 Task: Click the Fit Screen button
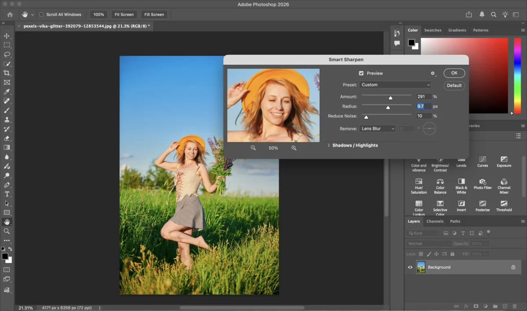(124, 14)
